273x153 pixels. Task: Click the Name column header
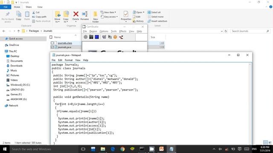coord(57,37)
